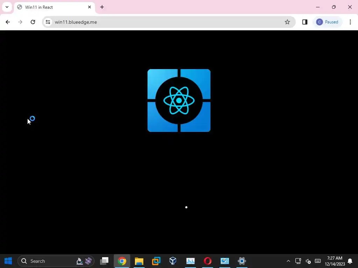Open File Explorer from the taskbar
358x268 pixels.
click(139, 261)
